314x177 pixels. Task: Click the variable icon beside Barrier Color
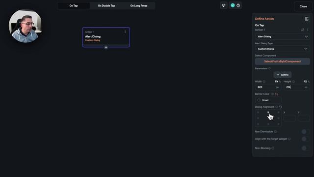point(277,94)
